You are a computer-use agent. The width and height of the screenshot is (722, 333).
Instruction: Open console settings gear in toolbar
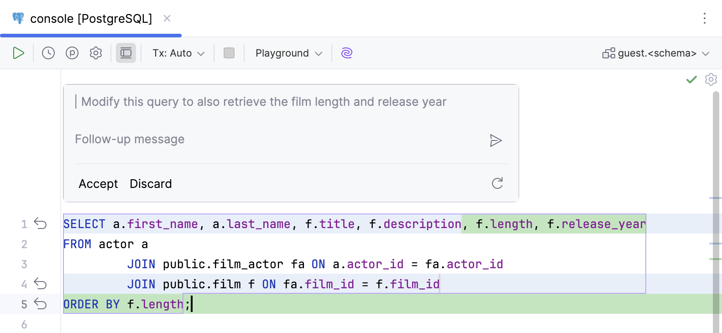click(x=96, y=53)
